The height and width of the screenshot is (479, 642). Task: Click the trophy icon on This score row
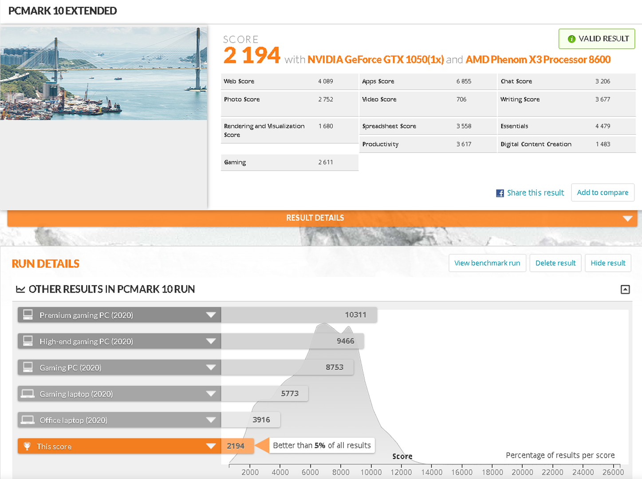pyautogui.click(x=27, y=446)
